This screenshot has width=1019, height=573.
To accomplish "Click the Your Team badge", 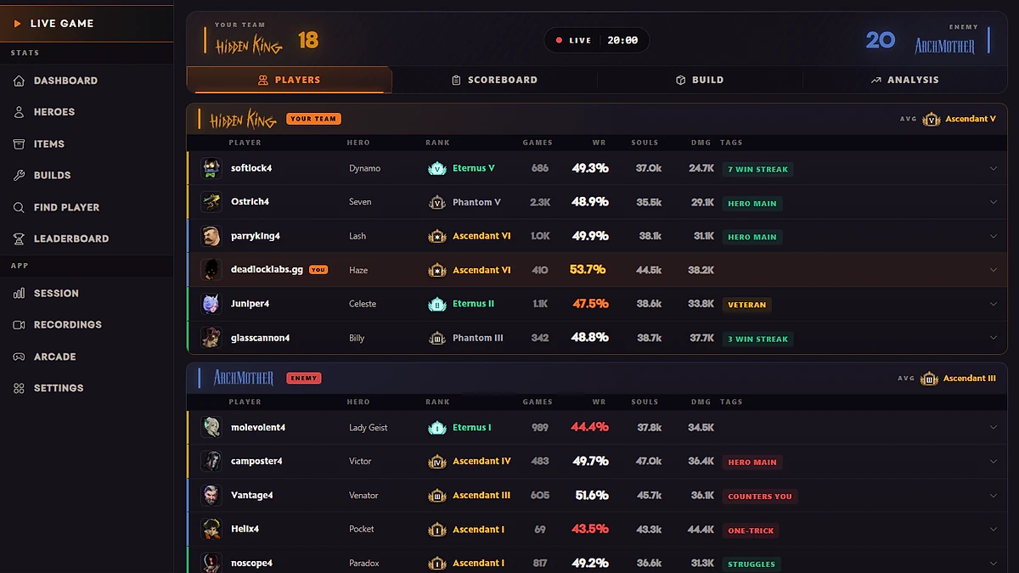I will [313, 119].
